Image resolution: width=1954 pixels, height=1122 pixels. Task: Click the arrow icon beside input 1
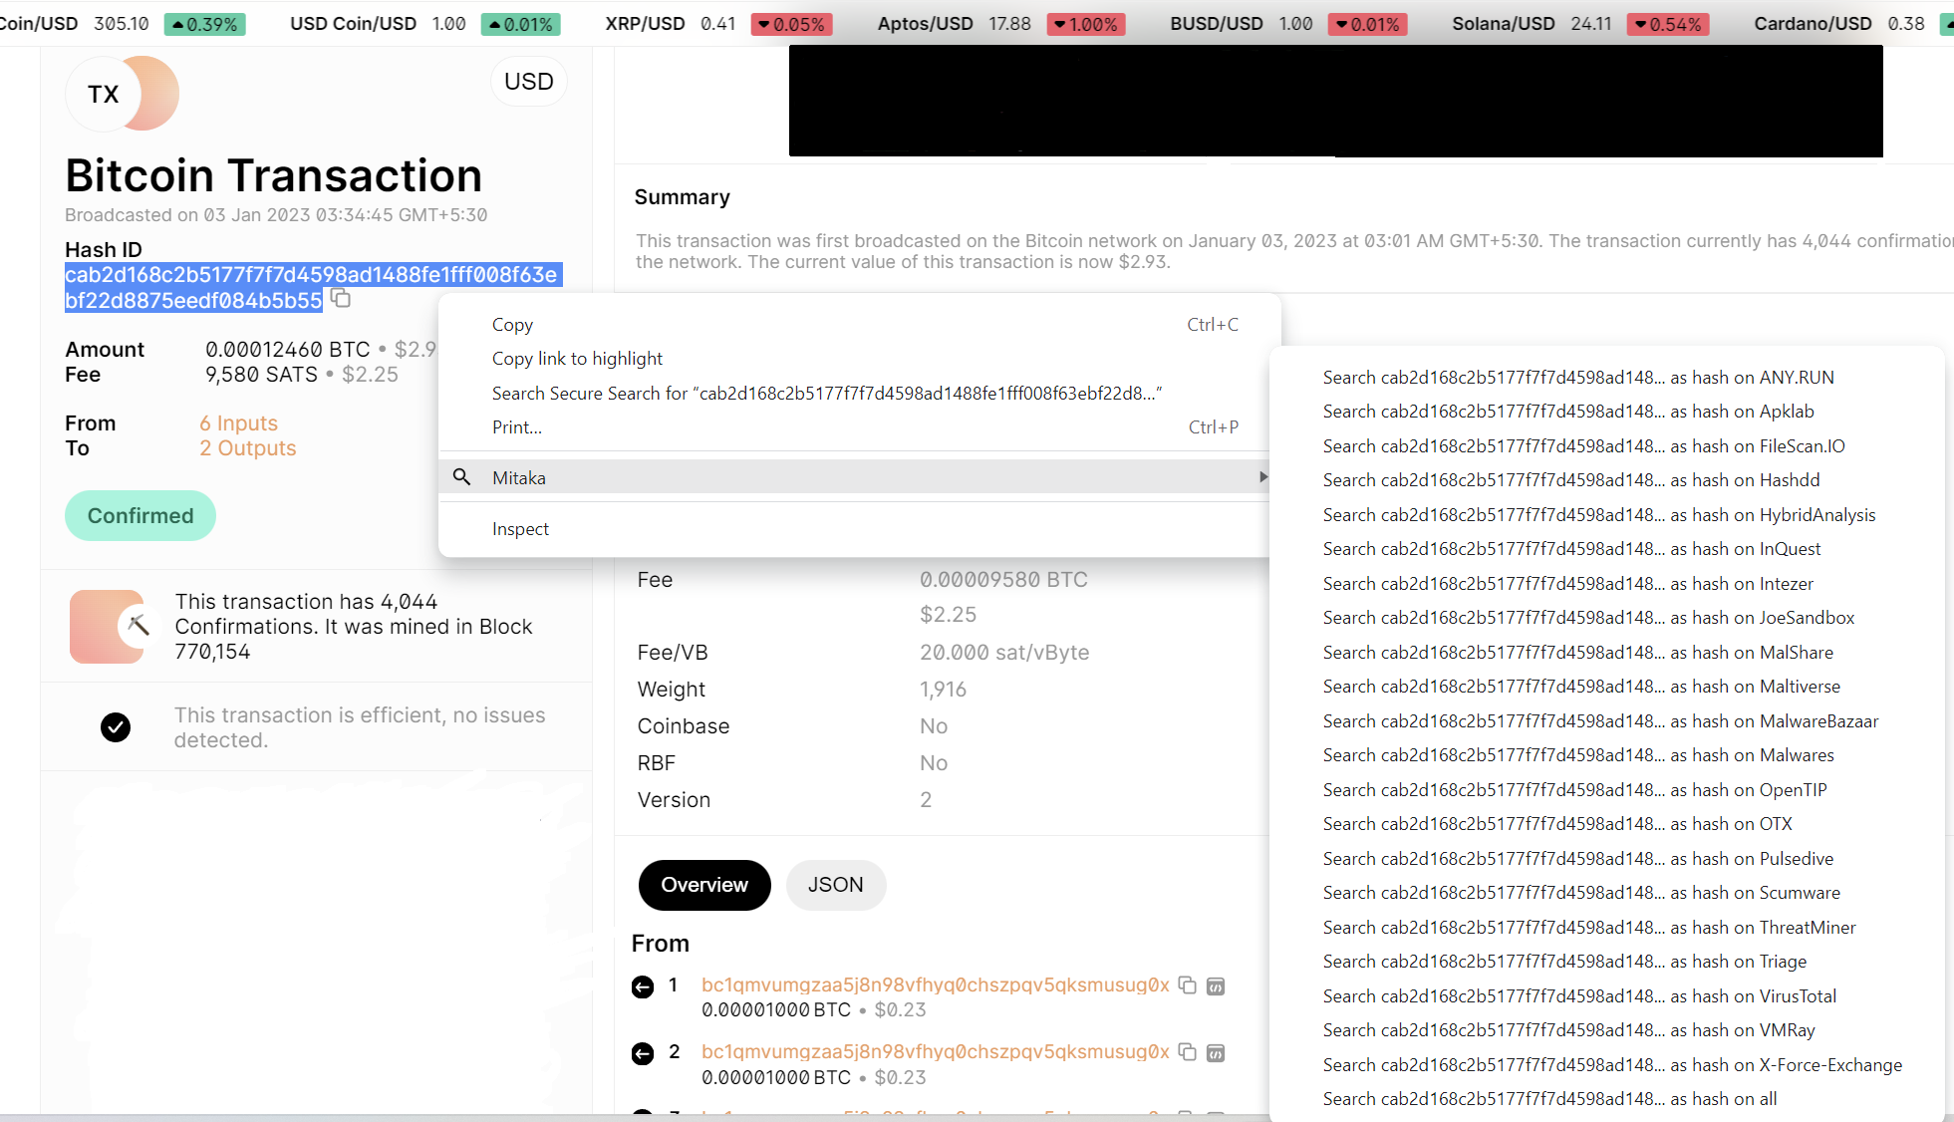click(643, 986)
